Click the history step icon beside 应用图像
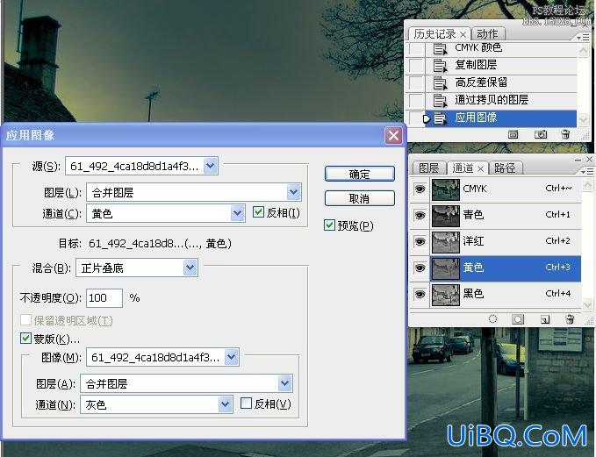 tap(440, 118)
